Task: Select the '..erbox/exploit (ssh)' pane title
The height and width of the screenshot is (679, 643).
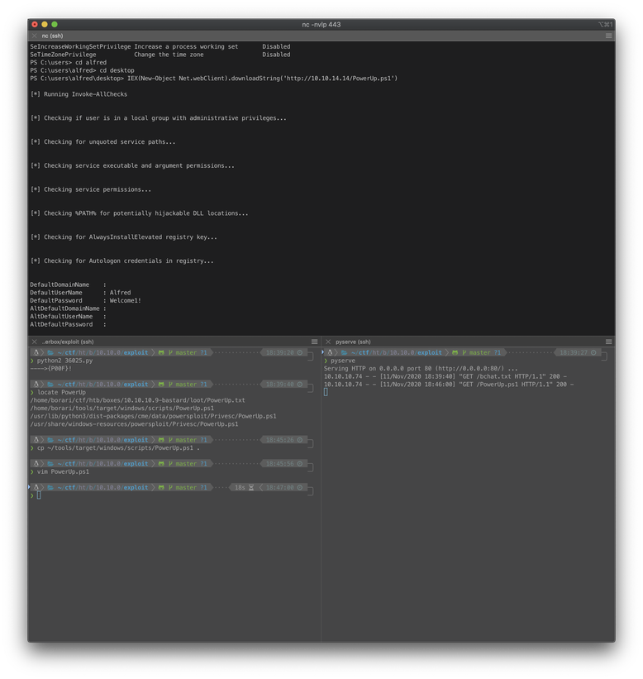Action: (x=68, y=342)
